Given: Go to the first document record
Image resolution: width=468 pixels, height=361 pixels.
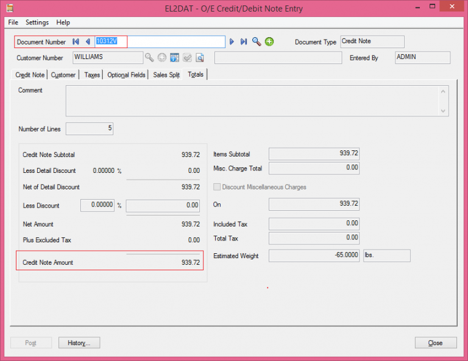Looking at the screenshot, I should [76, 41].
